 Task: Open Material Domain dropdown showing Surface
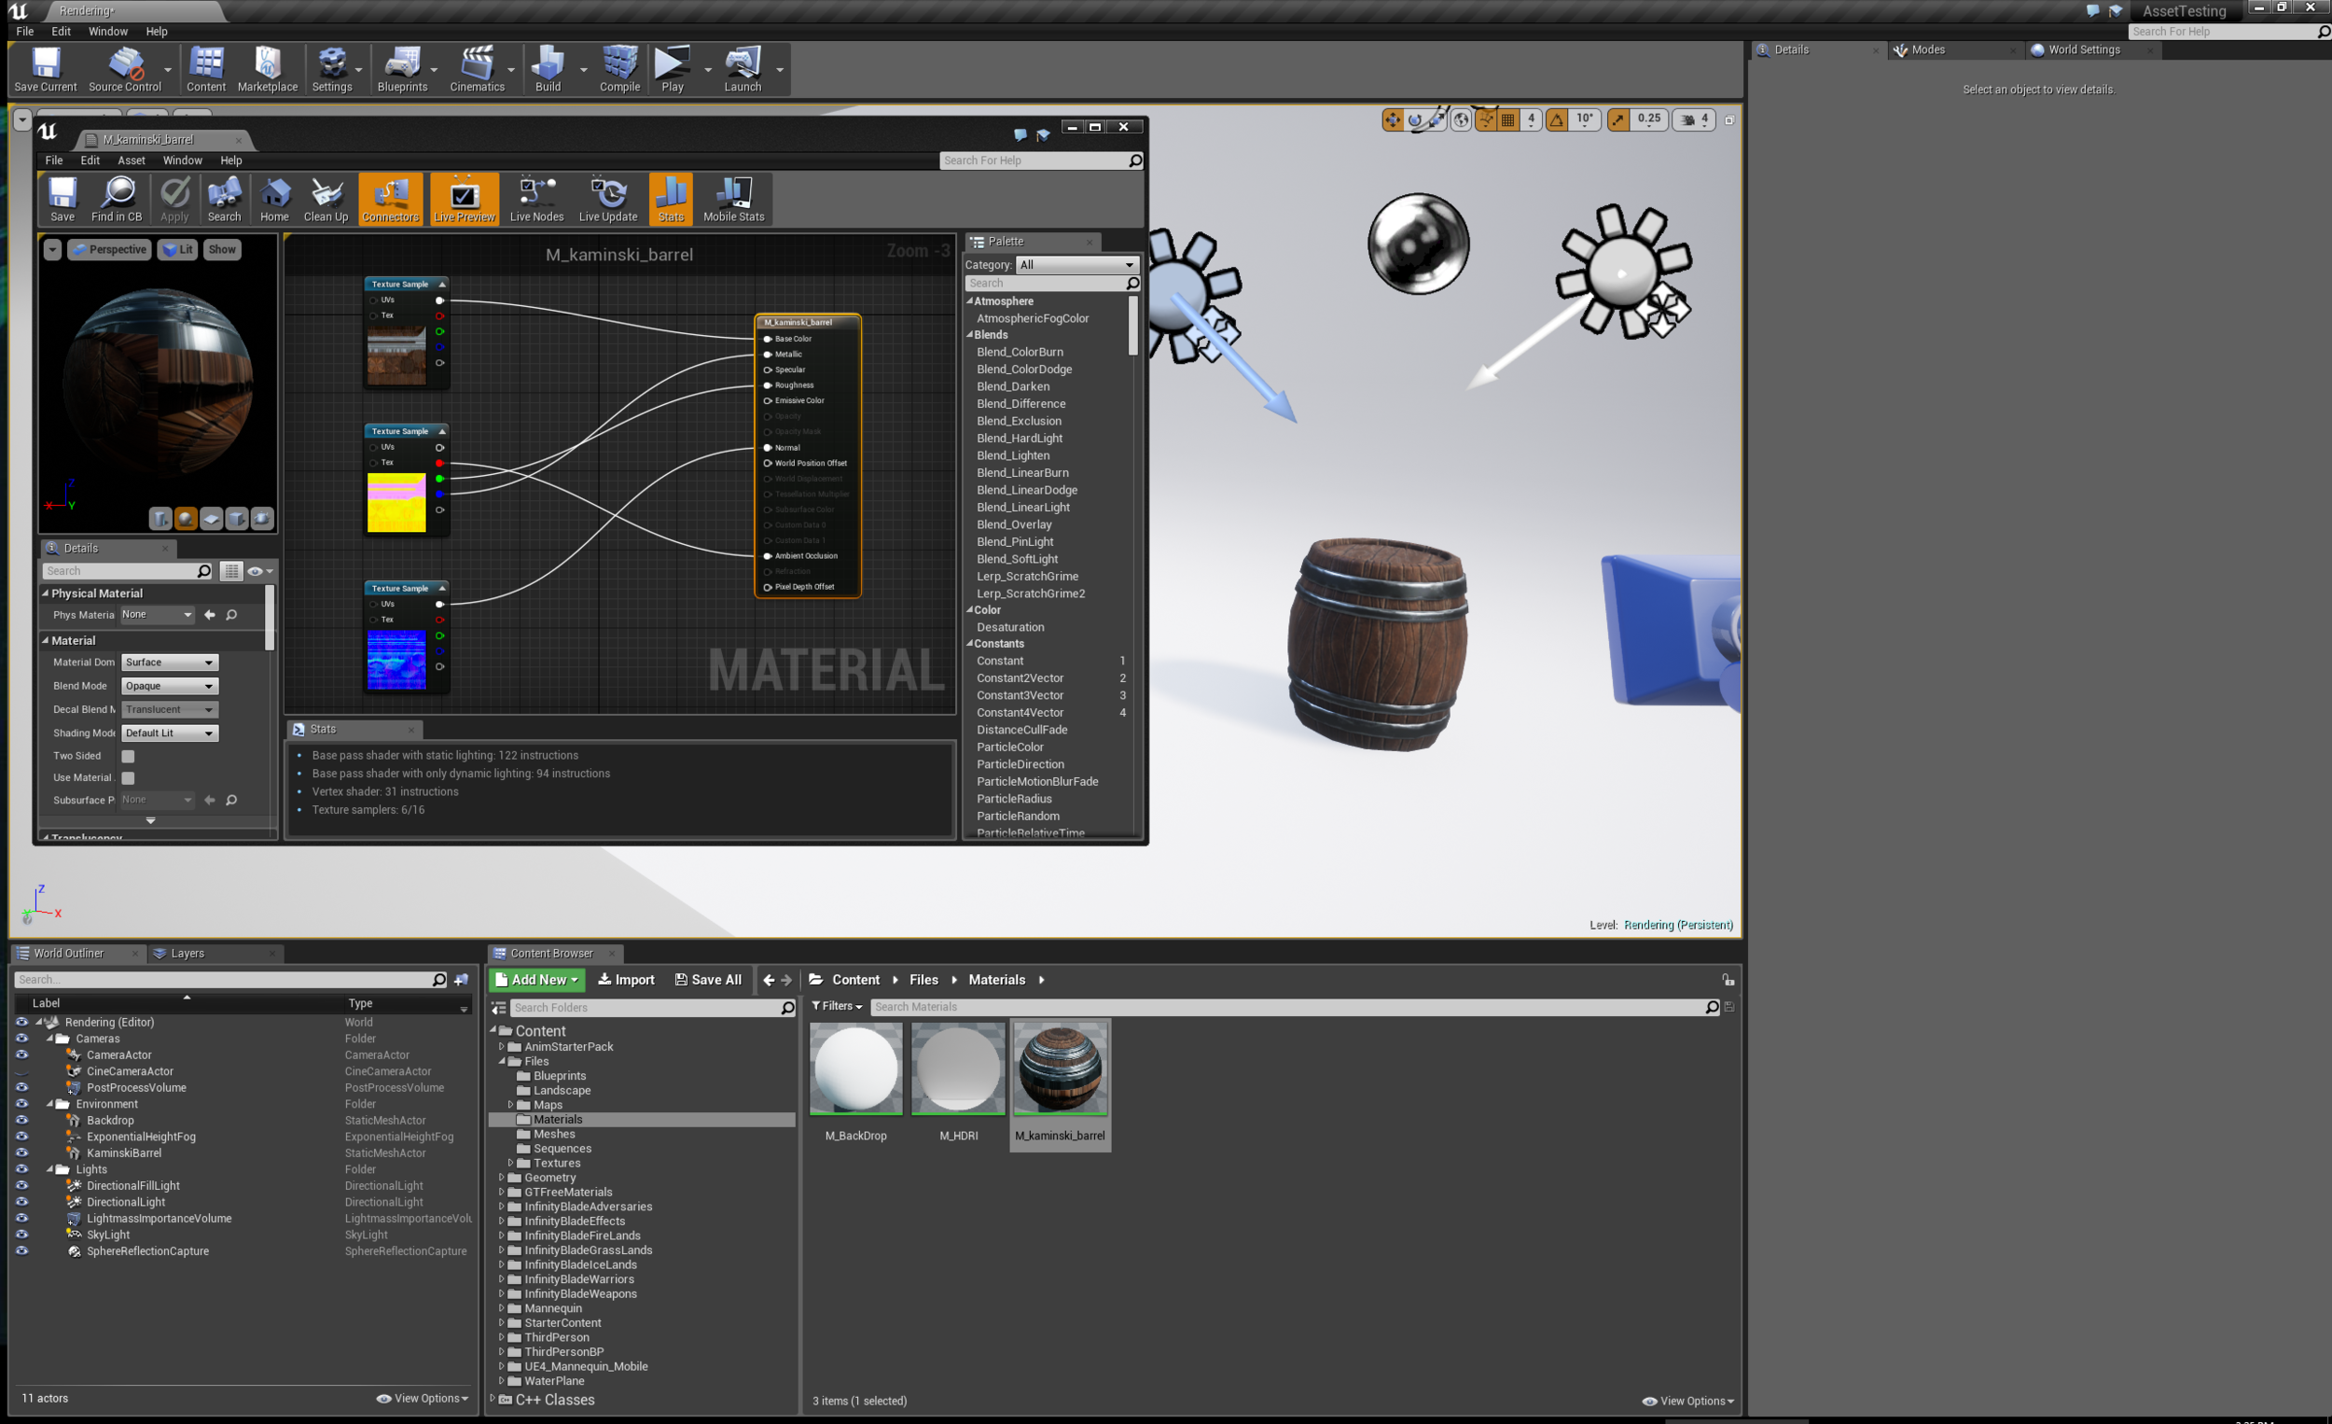170,662
